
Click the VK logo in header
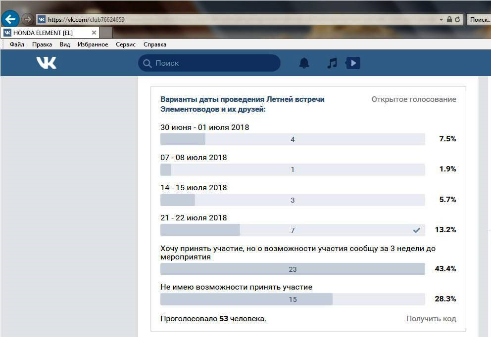pos(47,63)
